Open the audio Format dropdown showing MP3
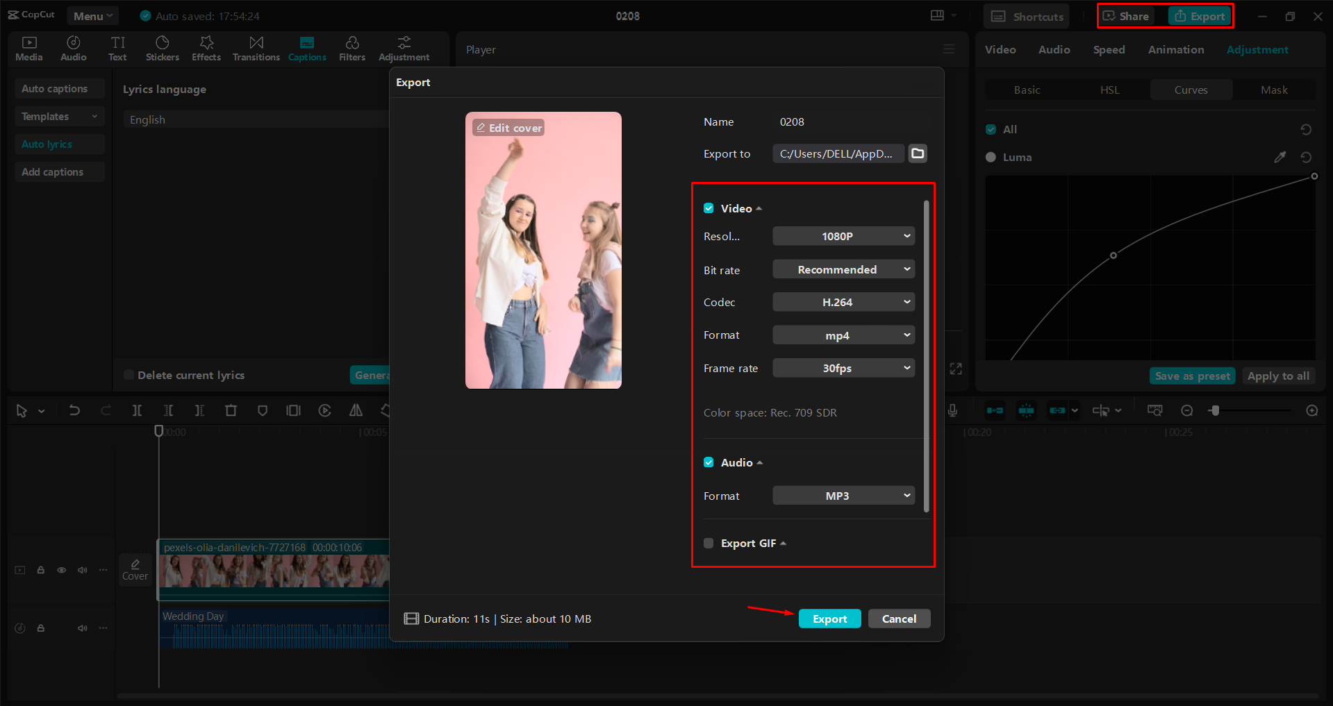 coord(843,495)
